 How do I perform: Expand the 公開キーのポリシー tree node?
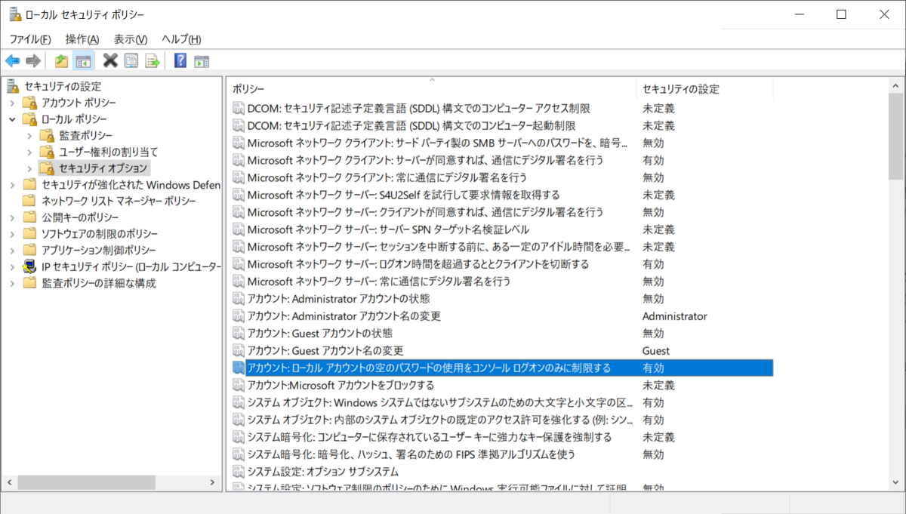[x=12, y=217]
